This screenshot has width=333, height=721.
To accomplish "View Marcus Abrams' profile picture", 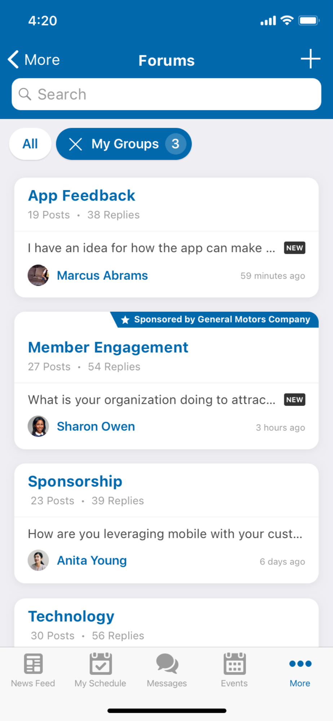I will click(38, 275).
